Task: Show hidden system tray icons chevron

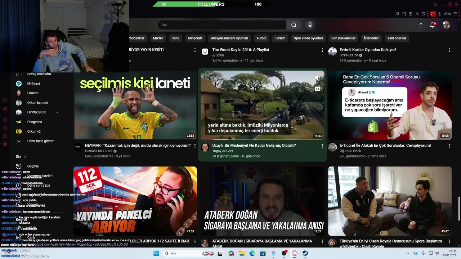Action: (x=408, y=253)
